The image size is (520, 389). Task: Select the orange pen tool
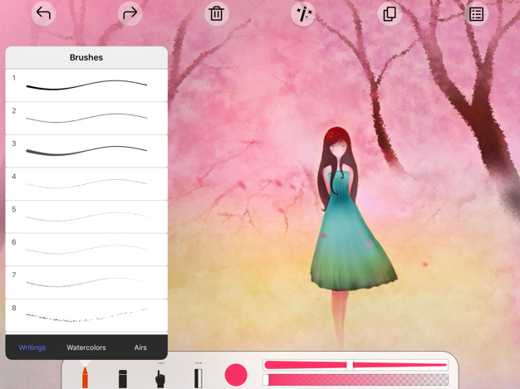(x=85, y=376)
